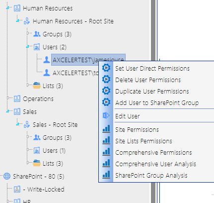Click Users (2) folder icon
The width and height of the screenshot is (214, 203).
(x=37, y=47)
